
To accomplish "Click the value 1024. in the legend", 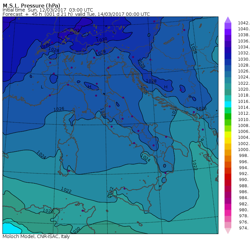I will coord(244,77).
